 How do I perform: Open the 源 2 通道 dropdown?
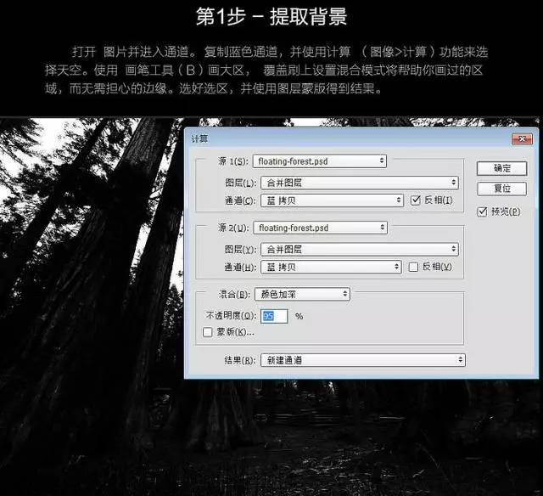click(330, 267)
